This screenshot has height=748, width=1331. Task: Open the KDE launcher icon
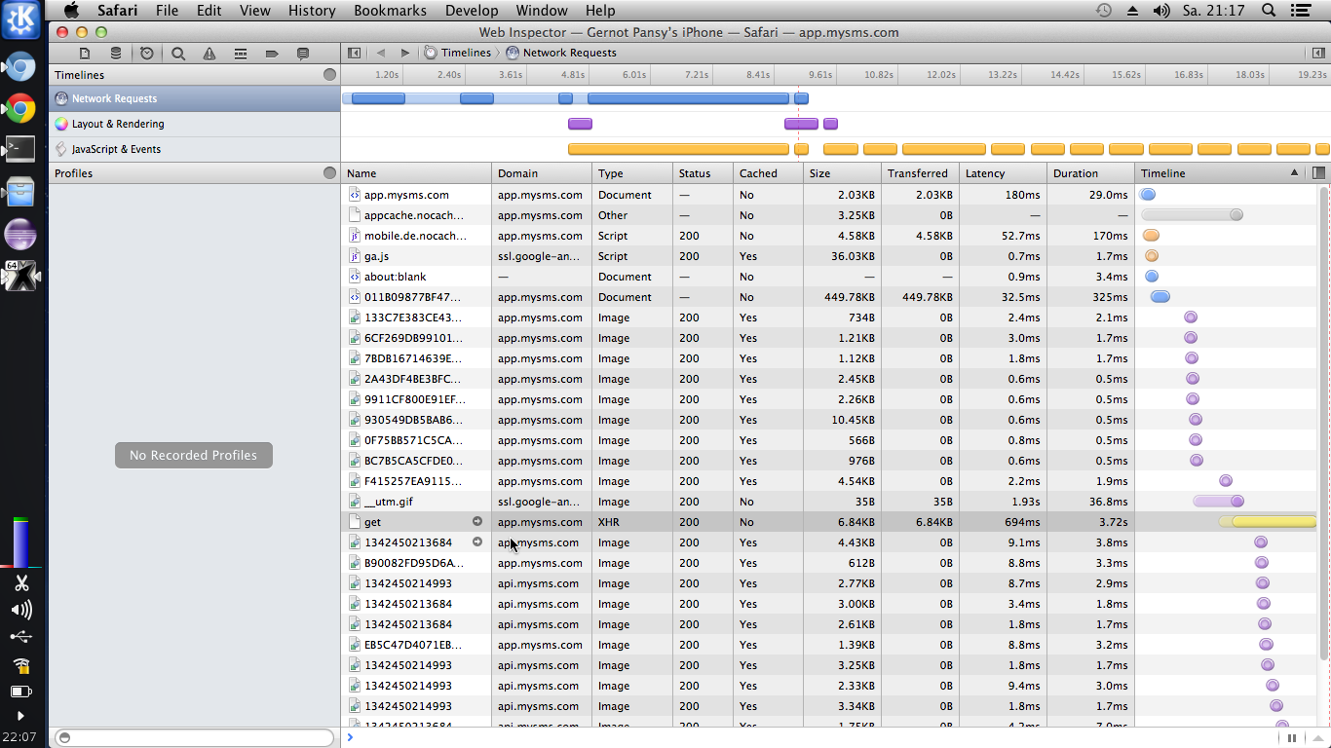pyautogui.click(x=20, y=20)
